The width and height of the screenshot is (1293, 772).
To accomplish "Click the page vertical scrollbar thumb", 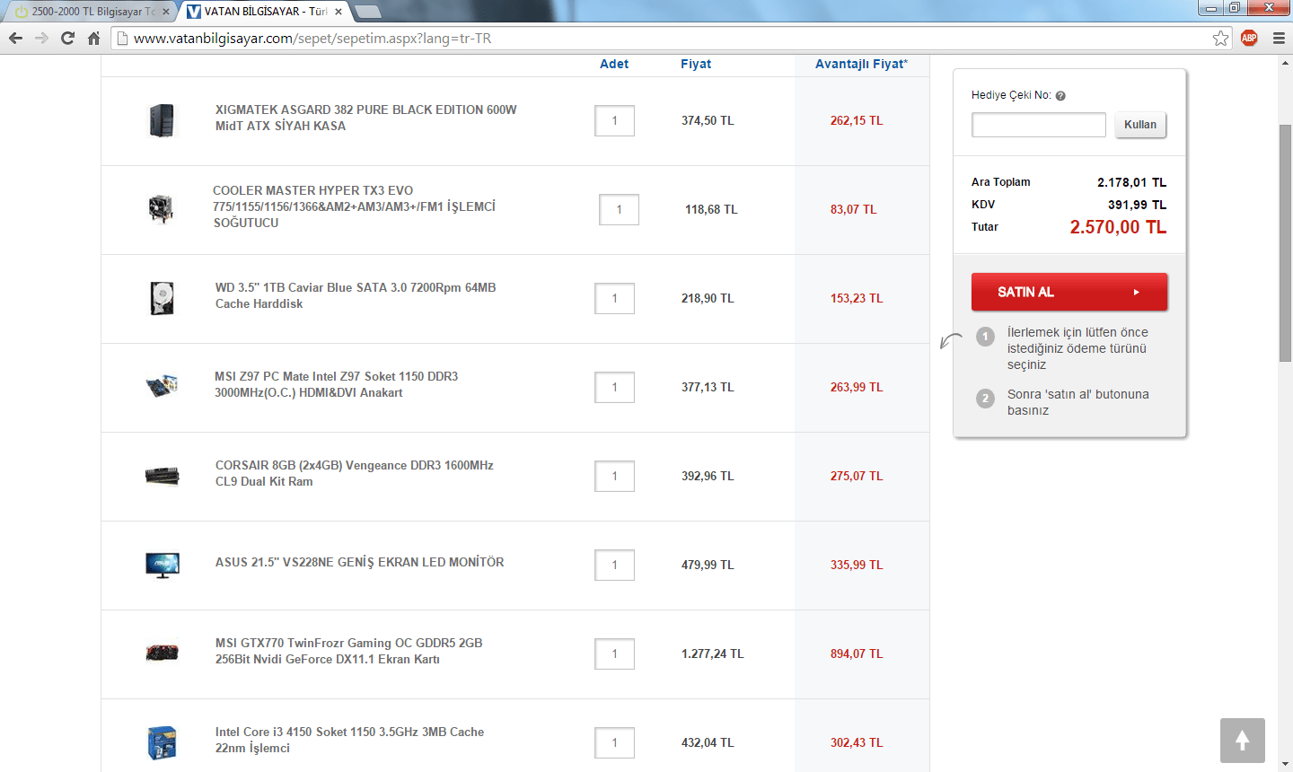I will (x=1285, y=242).
